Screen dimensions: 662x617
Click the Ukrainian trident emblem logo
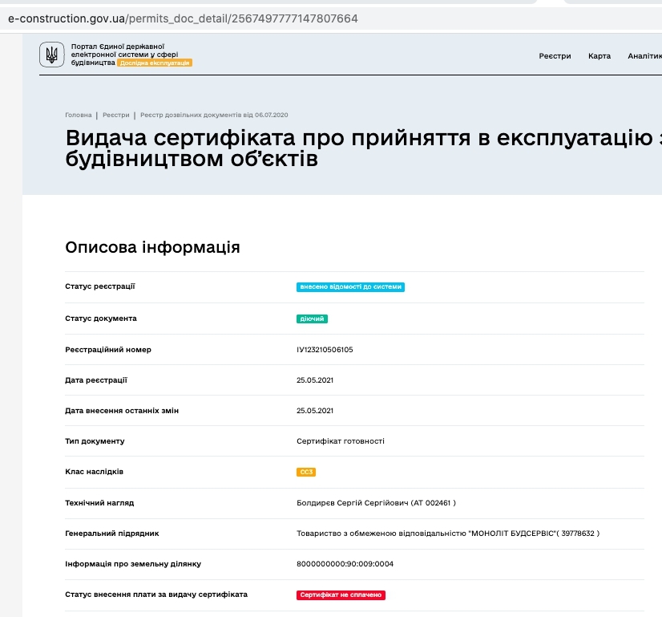click(x=52, y=55)
